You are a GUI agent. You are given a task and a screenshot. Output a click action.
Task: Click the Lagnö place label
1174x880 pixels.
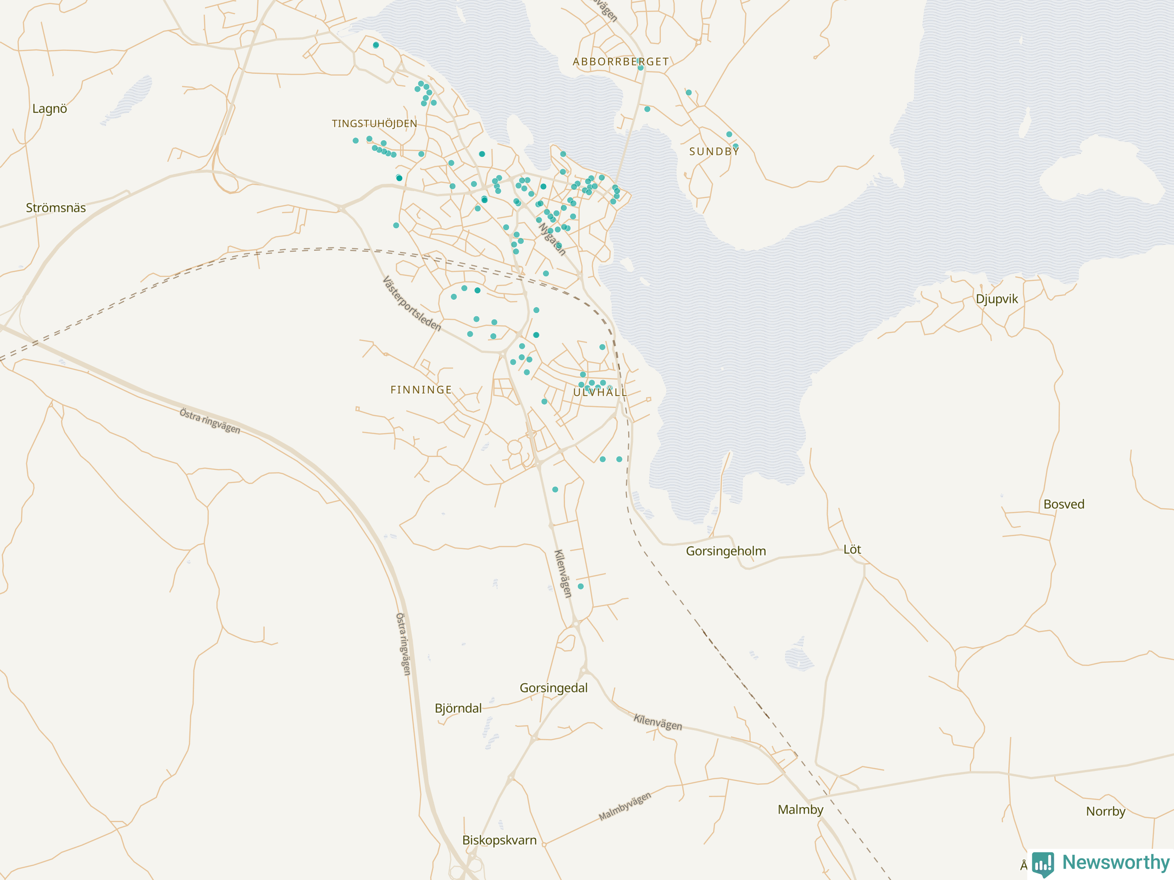click(50, 109)
